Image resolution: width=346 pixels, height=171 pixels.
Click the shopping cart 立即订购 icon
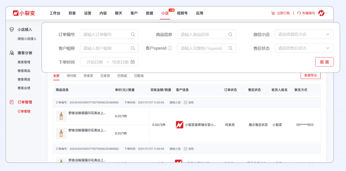pos(273,13)
